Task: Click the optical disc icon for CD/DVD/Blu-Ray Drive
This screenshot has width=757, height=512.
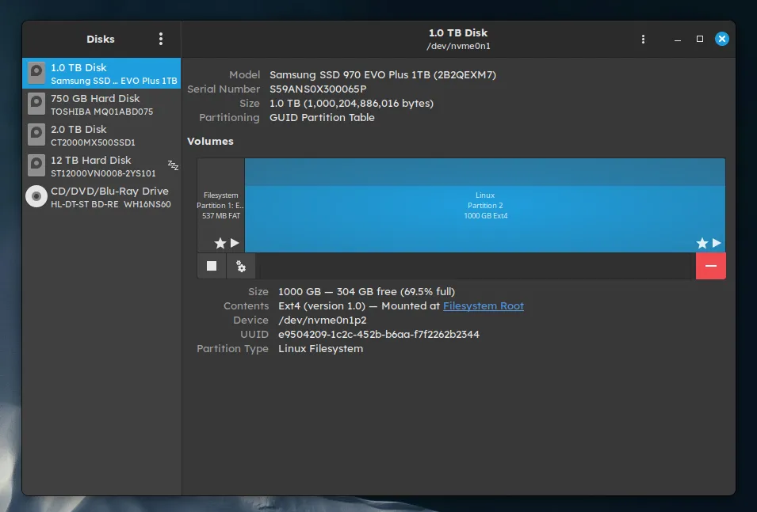Action: coord(36,196)
